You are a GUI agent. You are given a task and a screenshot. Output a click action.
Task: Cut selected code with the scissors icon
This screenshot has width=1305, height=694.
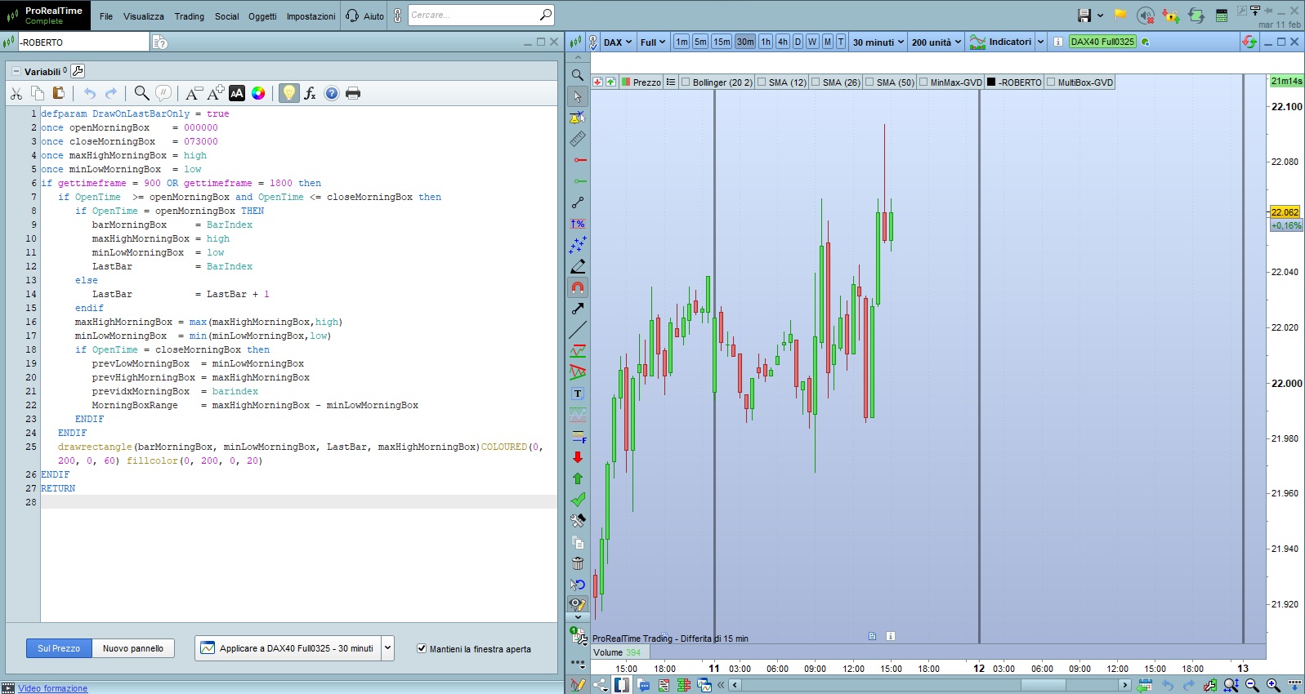coord(16,93)
